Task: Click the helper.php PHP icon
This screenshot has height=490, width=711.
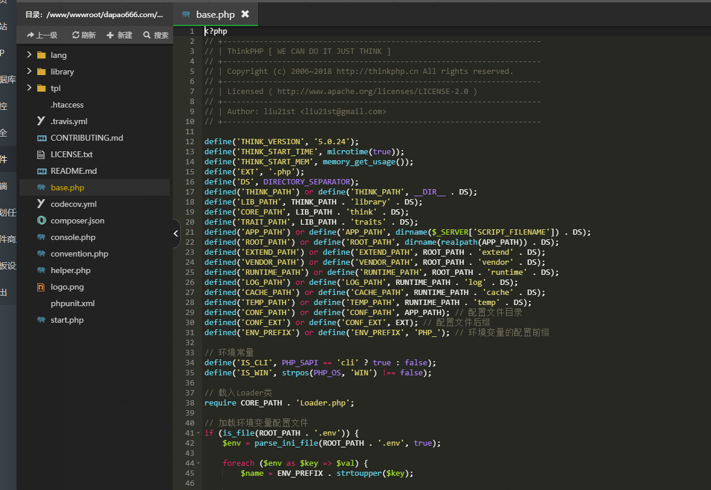Action: point(41,270)
